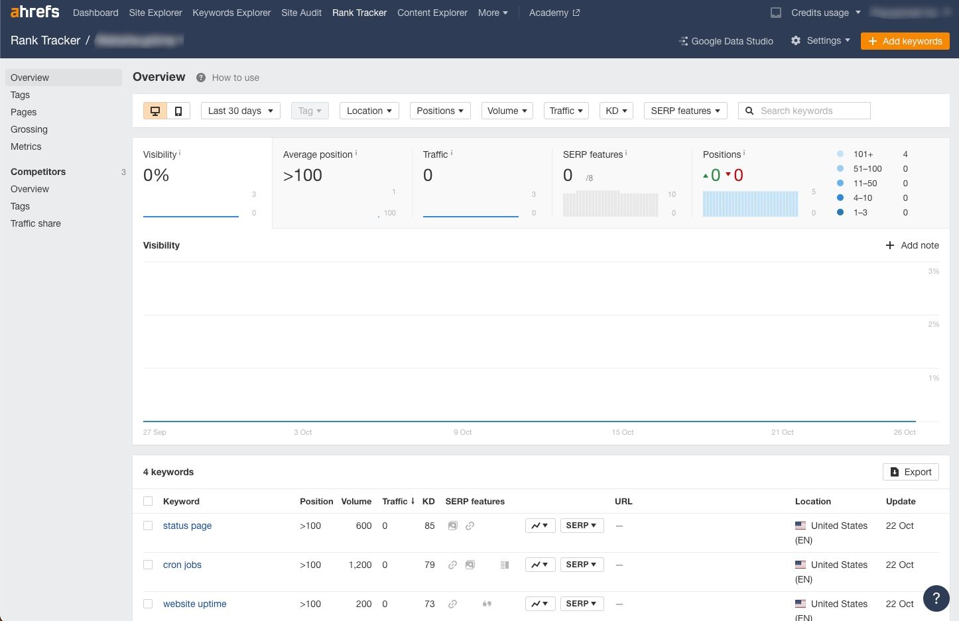Click image pack icon in status page row
The image size is (959, 621).
click(452, 526)
